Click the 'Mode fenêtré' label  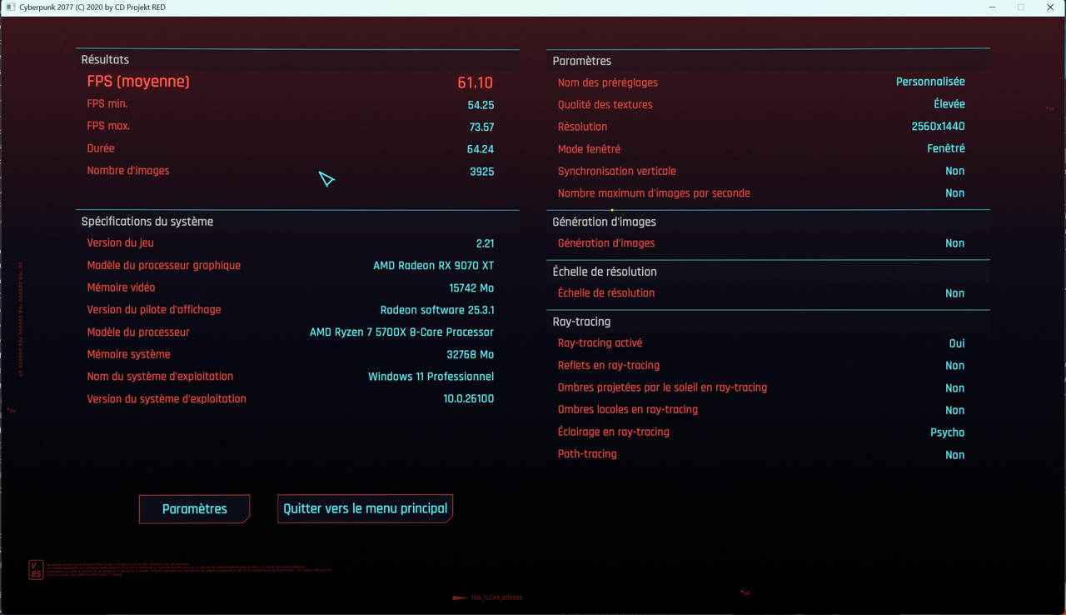589,149
